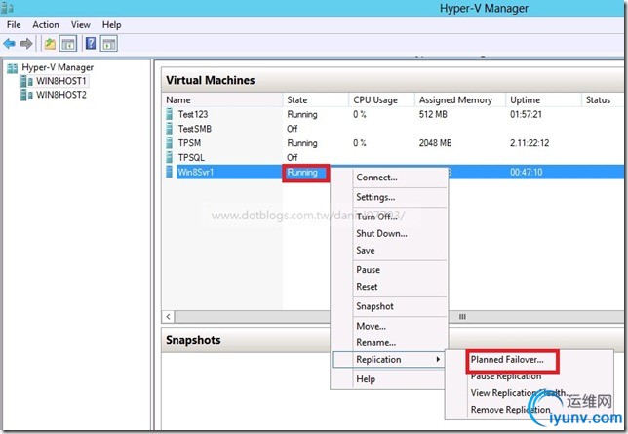The width and height of the screenshot is (628, 434).
Task: Sort by the Status column header
Action: [603, 100]
